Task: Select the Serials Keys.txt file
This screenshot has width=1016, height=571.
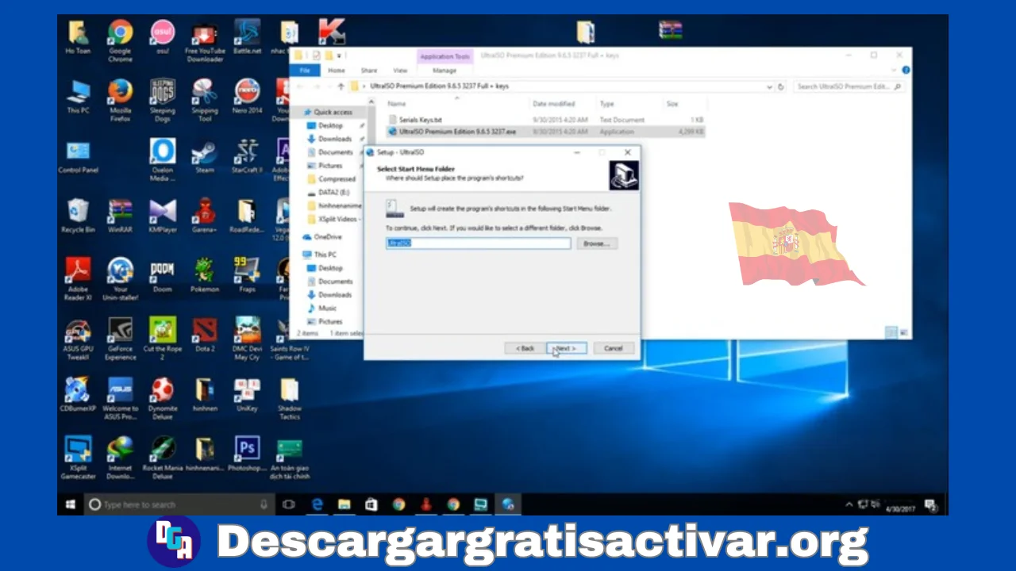Action: pyautogui.click(x=421, y=120)
